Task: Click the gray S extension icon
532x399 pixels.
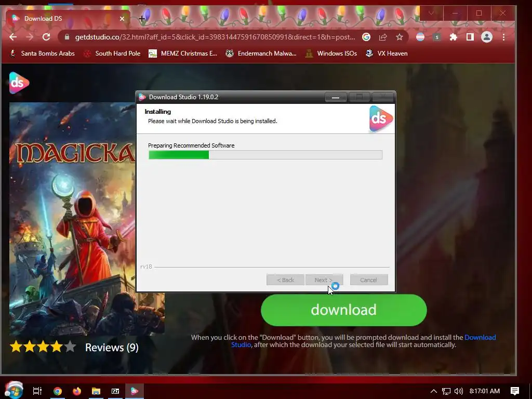Action: click(437, 37)
